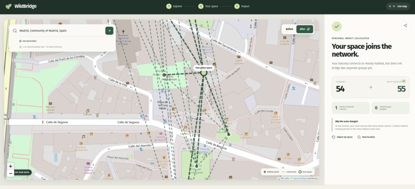Click the green checkmark badge
The height and width of the screenshot is (189, 415).
pyautogui.click(x=337, y=26)
